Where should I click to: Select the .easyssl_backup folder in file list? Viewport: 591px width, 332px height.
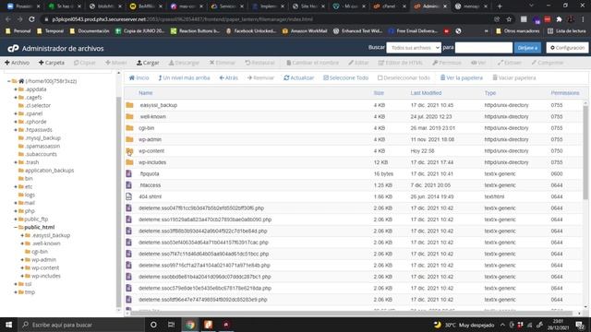point(158,105)
